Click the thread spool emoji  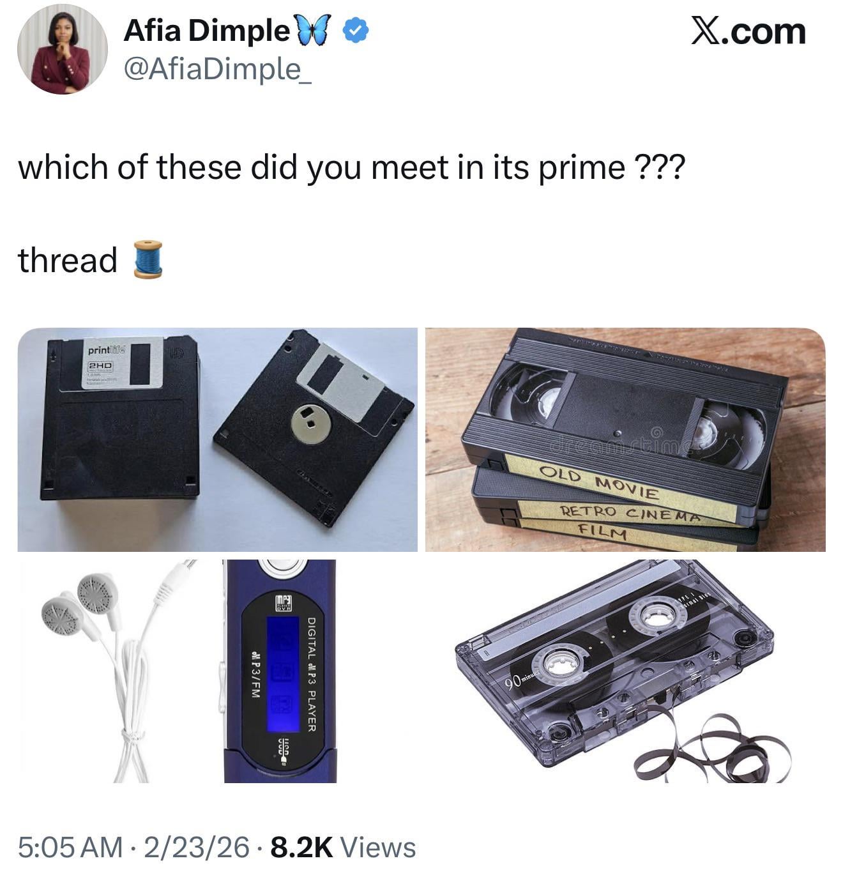pyautogui.click(x=148, y=259)
